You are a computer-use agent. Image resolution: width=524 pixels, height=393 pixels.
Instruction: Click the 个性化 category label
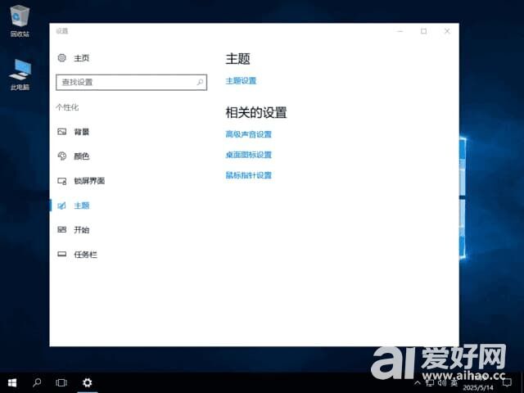[x=67, y=107]
